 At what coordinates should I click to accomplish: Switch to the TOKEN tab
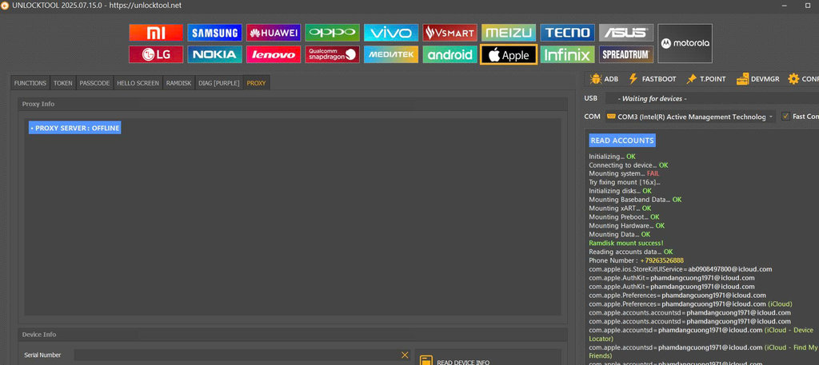[x=63, y=83]
